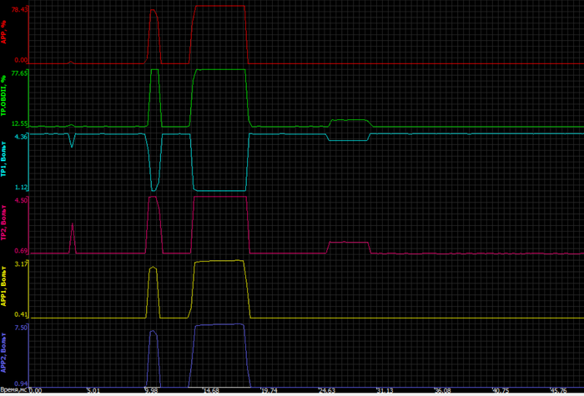Click the red "APP, %" axis label

[x=4, y=32]
